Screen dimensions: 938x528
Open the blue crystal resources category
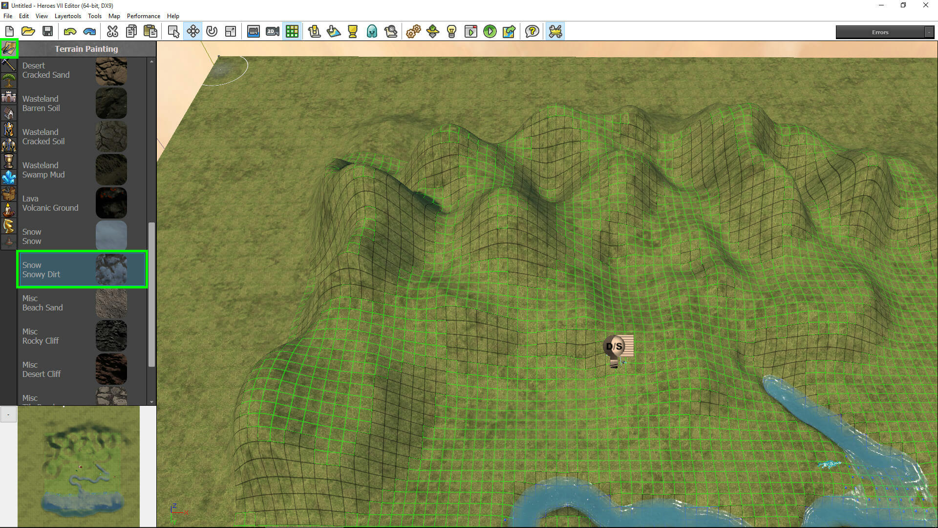pos(9,177)
